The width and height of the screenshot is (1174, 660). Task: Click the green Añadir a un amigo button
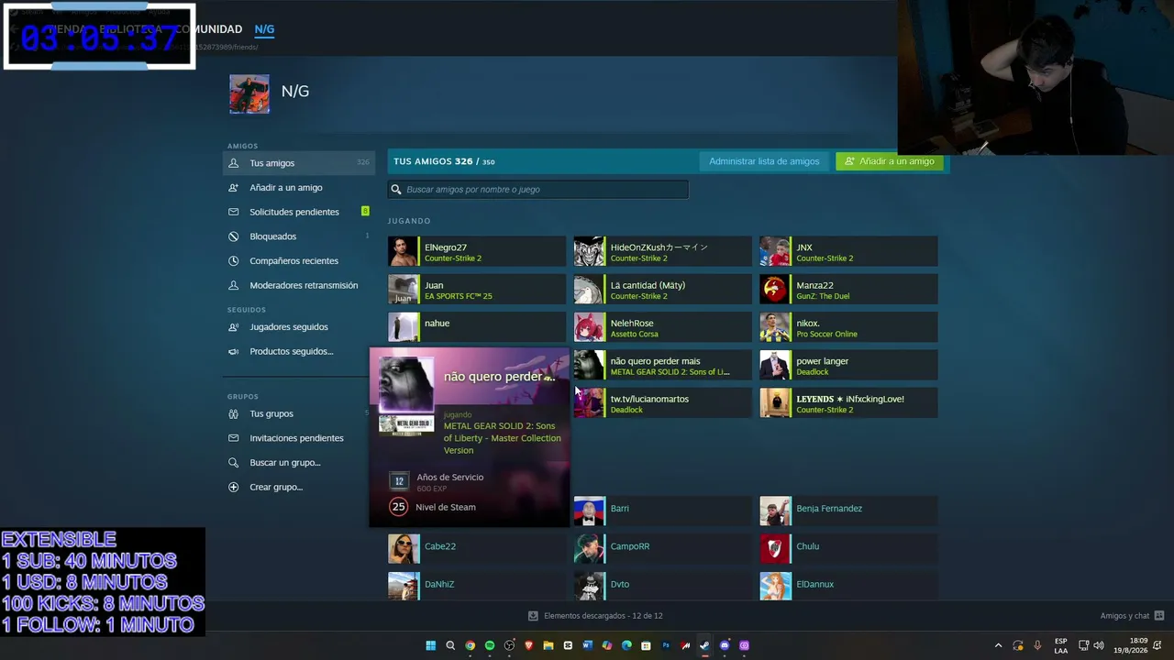890,161
